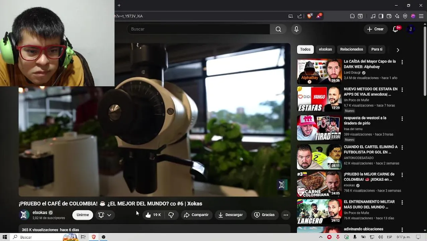Click the share page icon in address bar

[x=300, y=16]
